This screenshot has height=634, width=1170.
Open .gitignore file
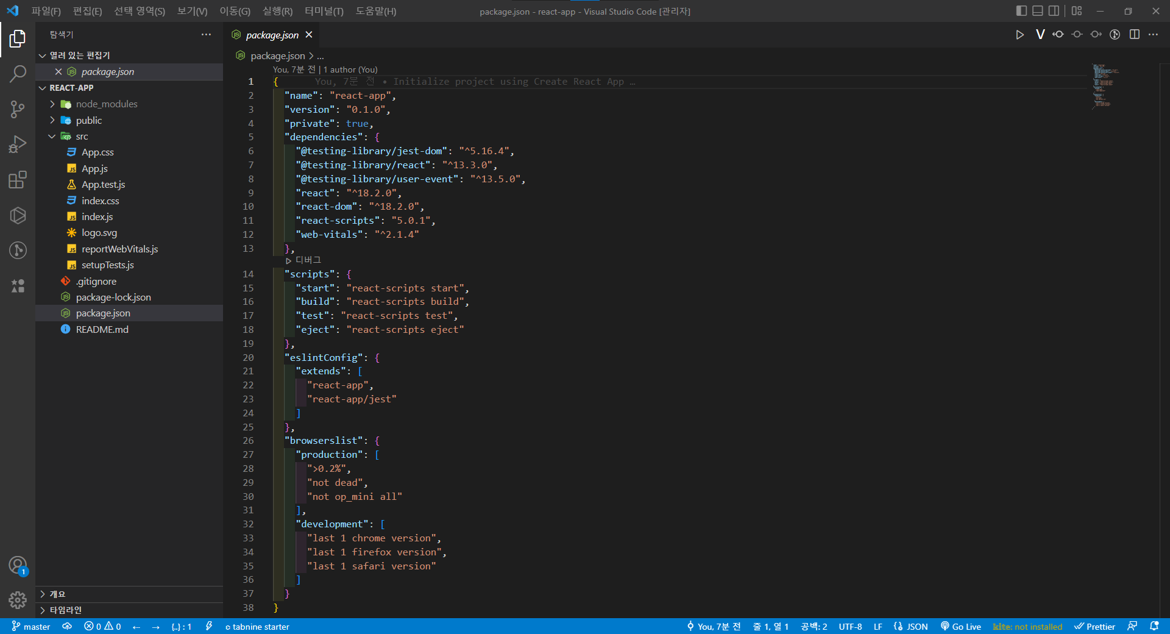click(x=129, y=282)
